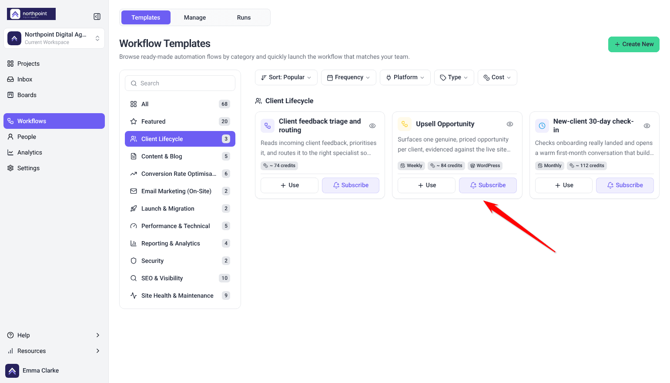This screenshot has height=383, width=670.
Task: Subscribe to the Upsell Opportunity workflow
Action: [488, 185]
